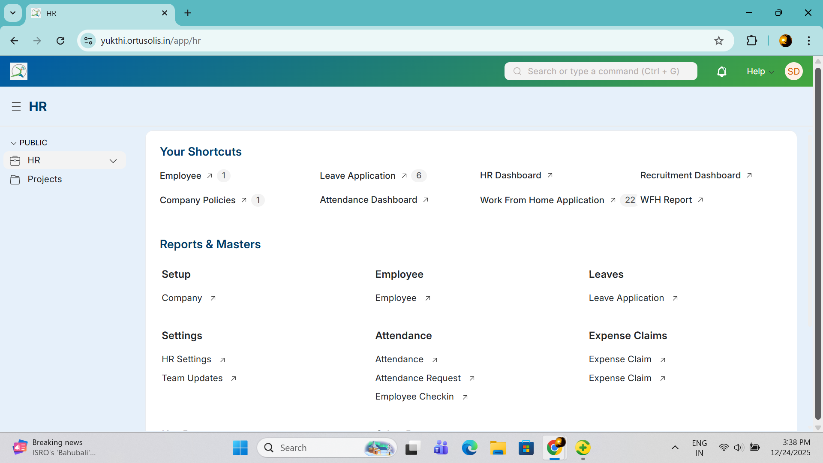Open the Leave Application shortcut

point(357,176)
